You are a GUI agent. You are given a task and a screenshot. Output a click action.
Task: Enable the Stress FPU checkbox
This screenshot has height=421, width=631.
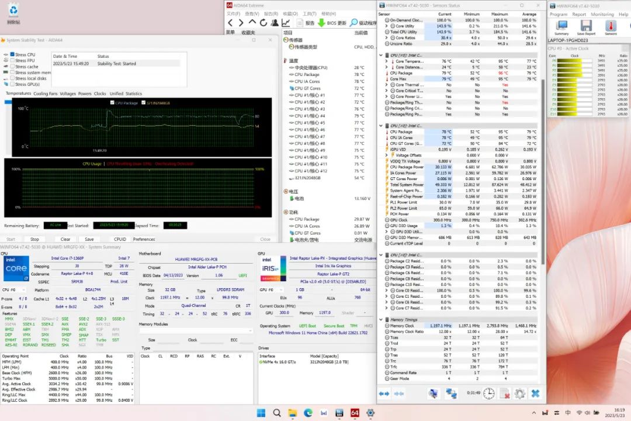[12, 60]
